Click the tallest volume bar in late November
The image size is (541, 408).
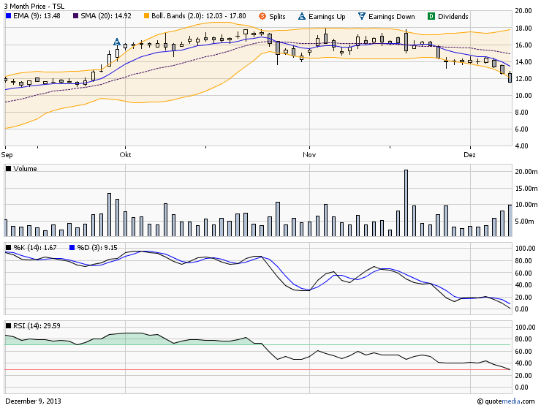pyautogui.click(x=406, y=203)
